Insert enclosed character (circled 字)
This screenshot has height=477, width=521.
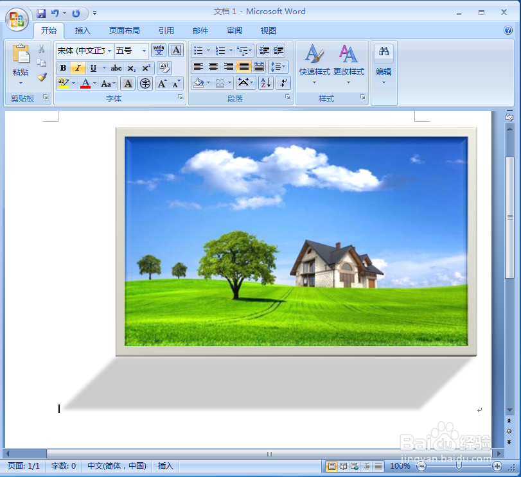coord(145,83)
